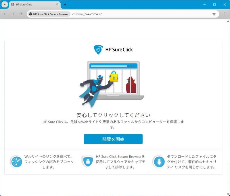
Task: Click the HP Sure Click Secure Browser chip
Action: click(49, 14)
